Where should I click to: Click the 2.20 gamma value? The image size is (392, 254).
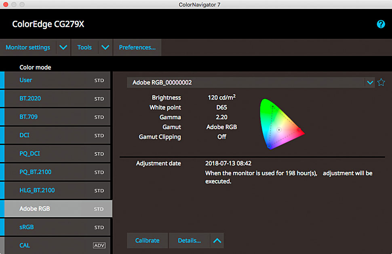pyautogui.click(x=222, y=117)
